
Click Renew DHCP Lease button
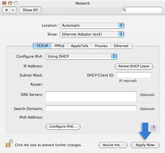pyautogui.click(x=134, y=66)
